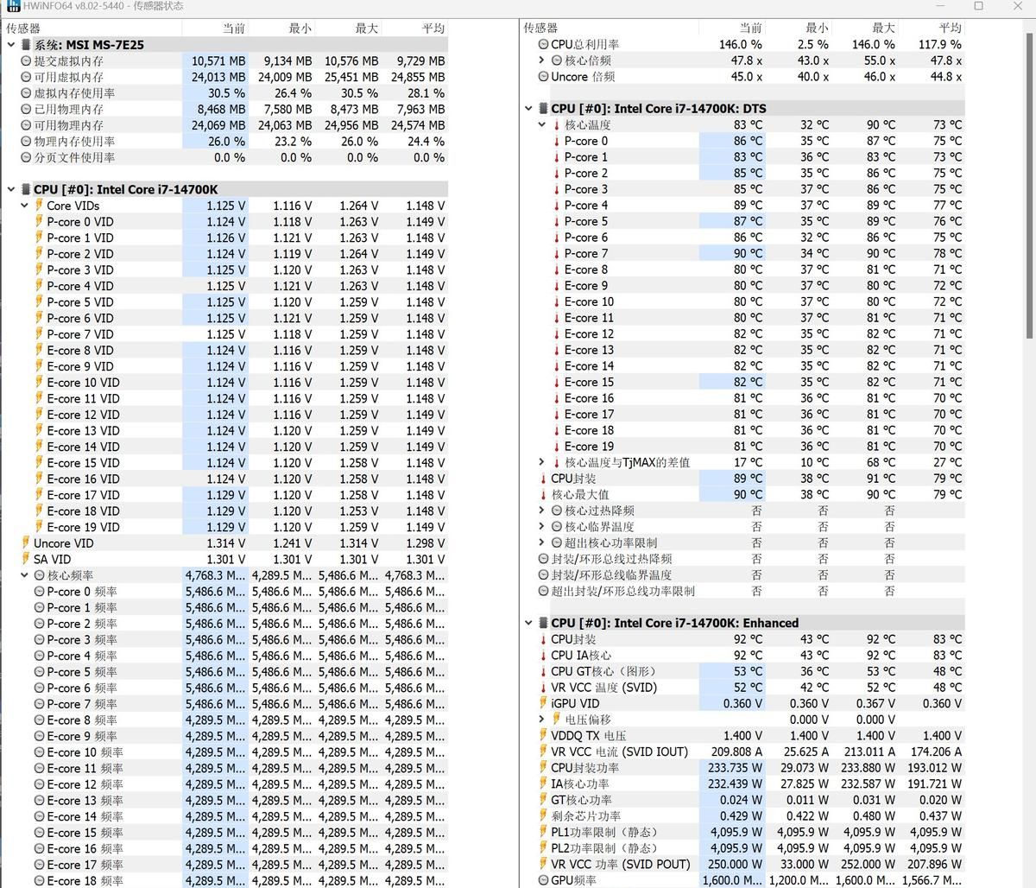Click the thermometer icon of P-core 7

557,253
